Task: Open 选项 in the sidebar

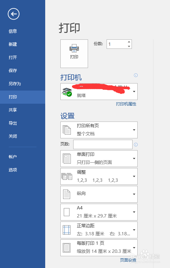Action: (x=13, y=170)
